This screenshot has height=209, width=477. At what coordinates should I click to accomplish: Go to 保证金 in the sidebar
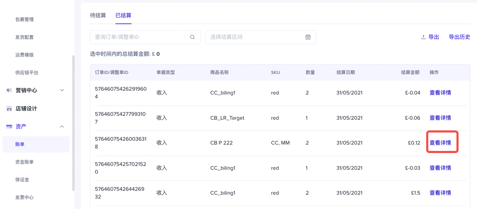point(22,180)
